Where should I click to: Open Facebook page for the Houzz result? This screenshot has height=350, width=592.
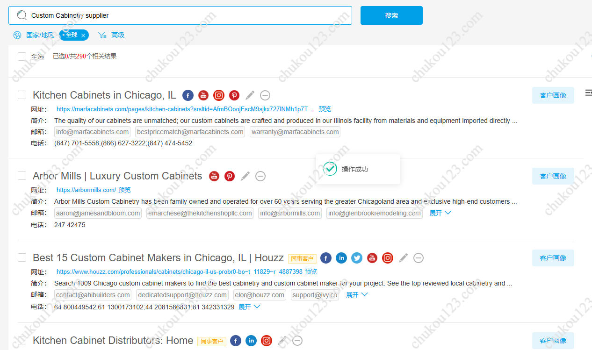point(326,258)
